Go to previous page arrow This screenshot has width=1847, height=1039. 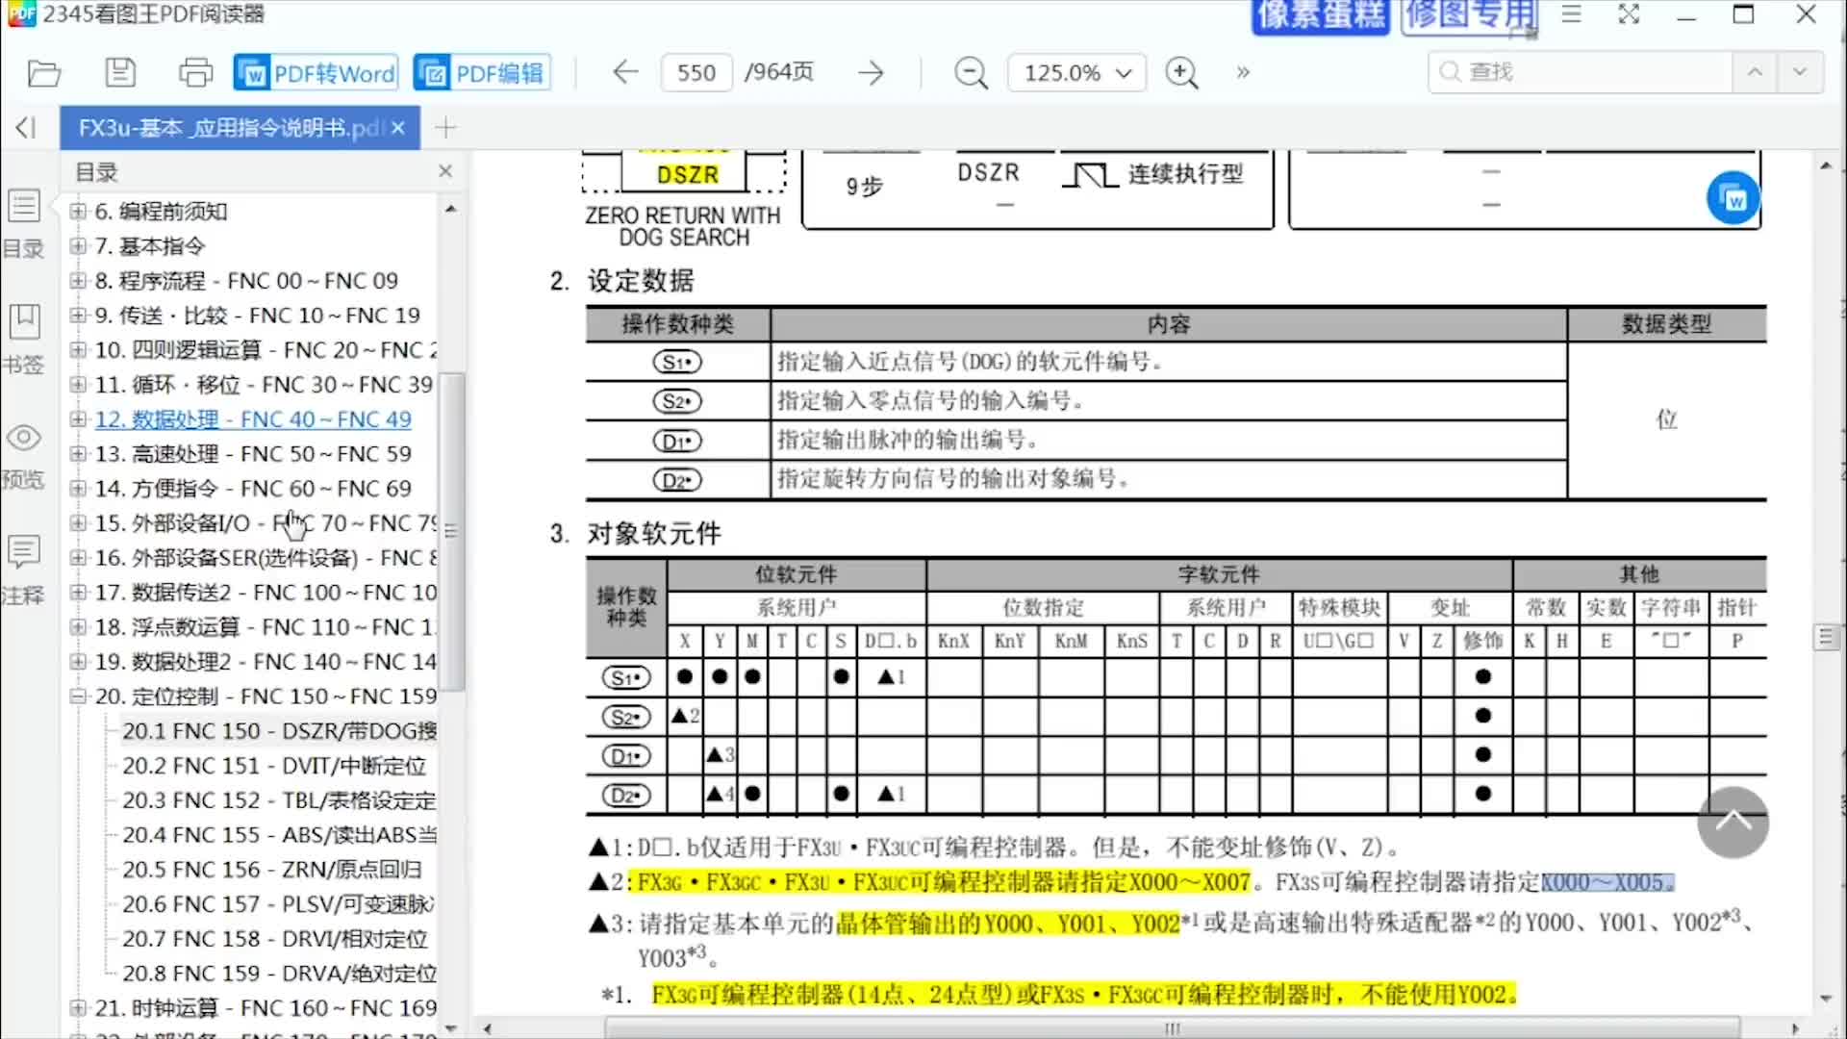625,73
